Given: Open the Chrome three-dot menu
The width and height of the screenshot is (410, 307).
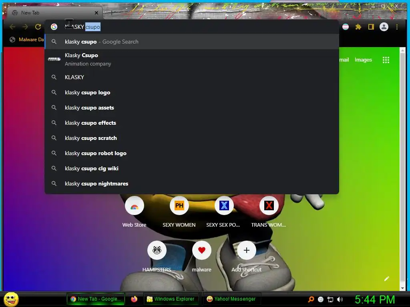Looking at the screenshot, I should [397, 27].
